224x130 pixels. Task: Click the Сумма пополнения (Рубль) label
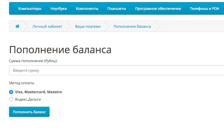[x=33, y=61]
